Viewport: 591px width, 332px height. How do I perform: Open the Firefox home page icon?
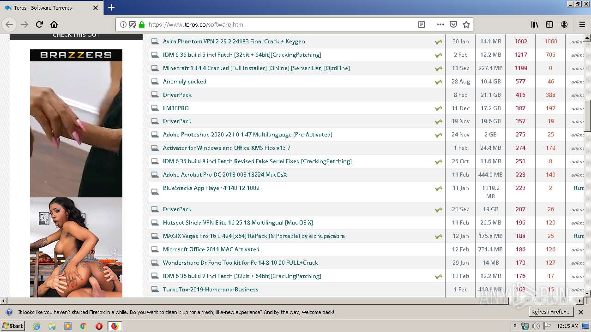[54, 24]
